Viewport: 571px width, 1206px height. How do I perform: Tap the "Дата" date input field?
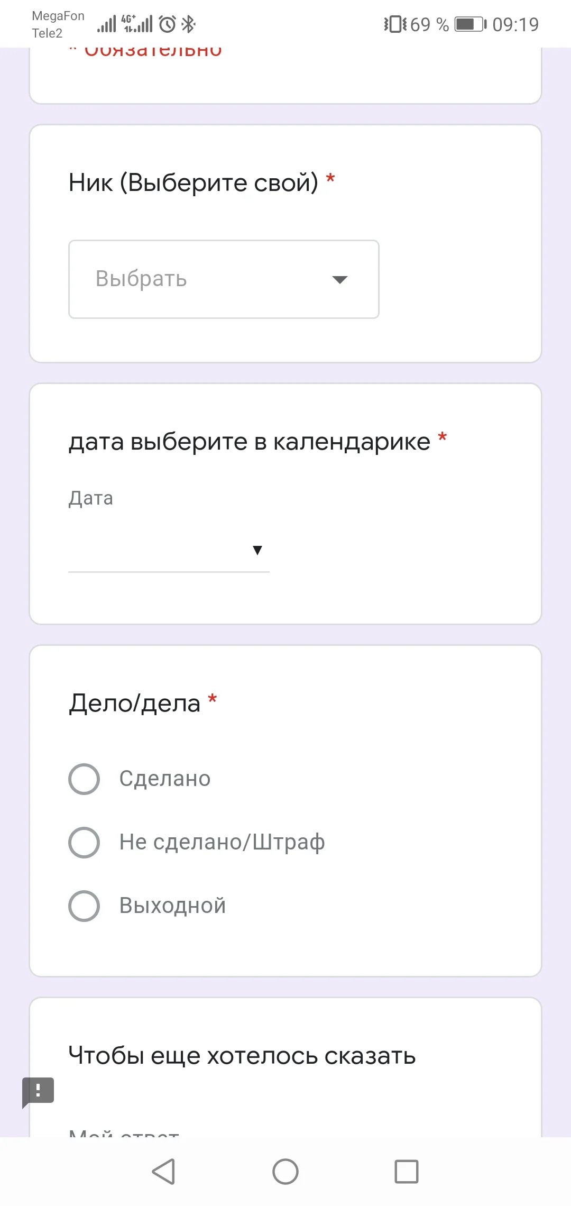pyautogui.click(x=159, y=550)
